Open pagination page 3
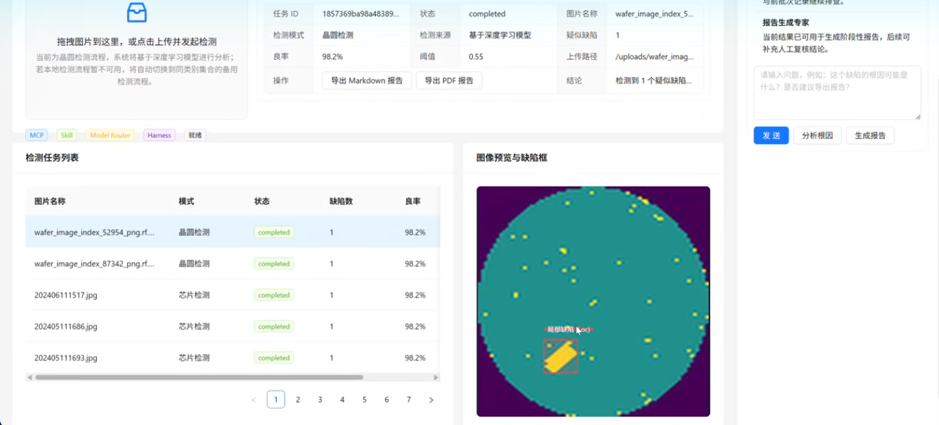 point(320,400)
